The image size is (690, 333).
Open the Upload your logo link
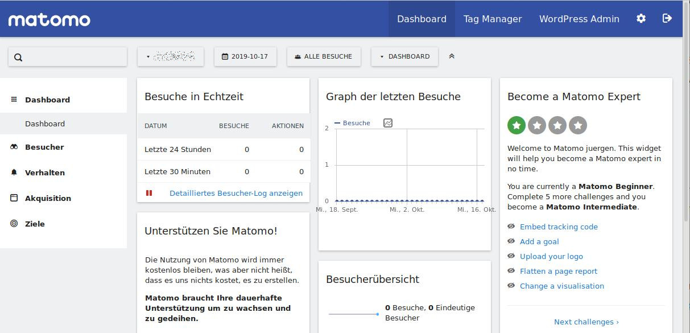click(x=551, y=256)
